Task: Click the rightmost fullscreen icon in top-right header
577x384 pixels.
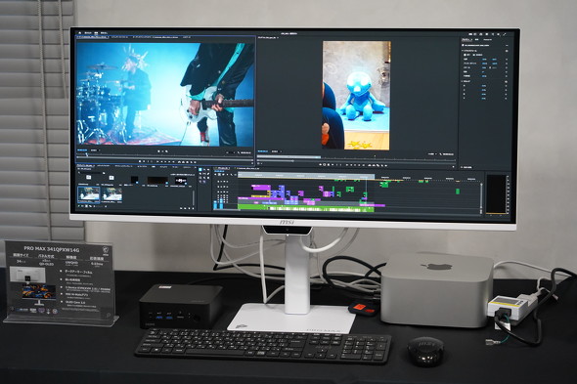Action: (505, 34)
